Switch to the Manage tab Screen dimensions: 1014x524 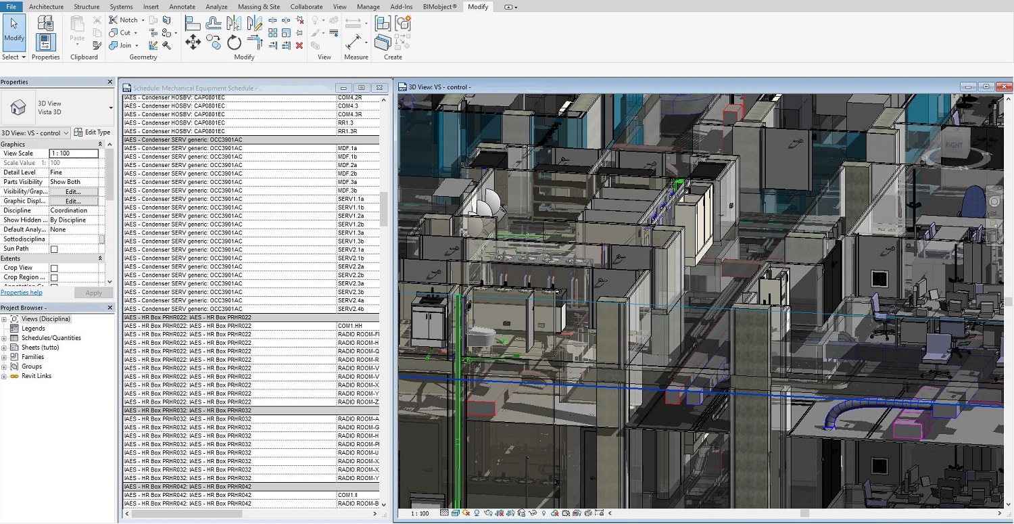(x=368, y=7)
